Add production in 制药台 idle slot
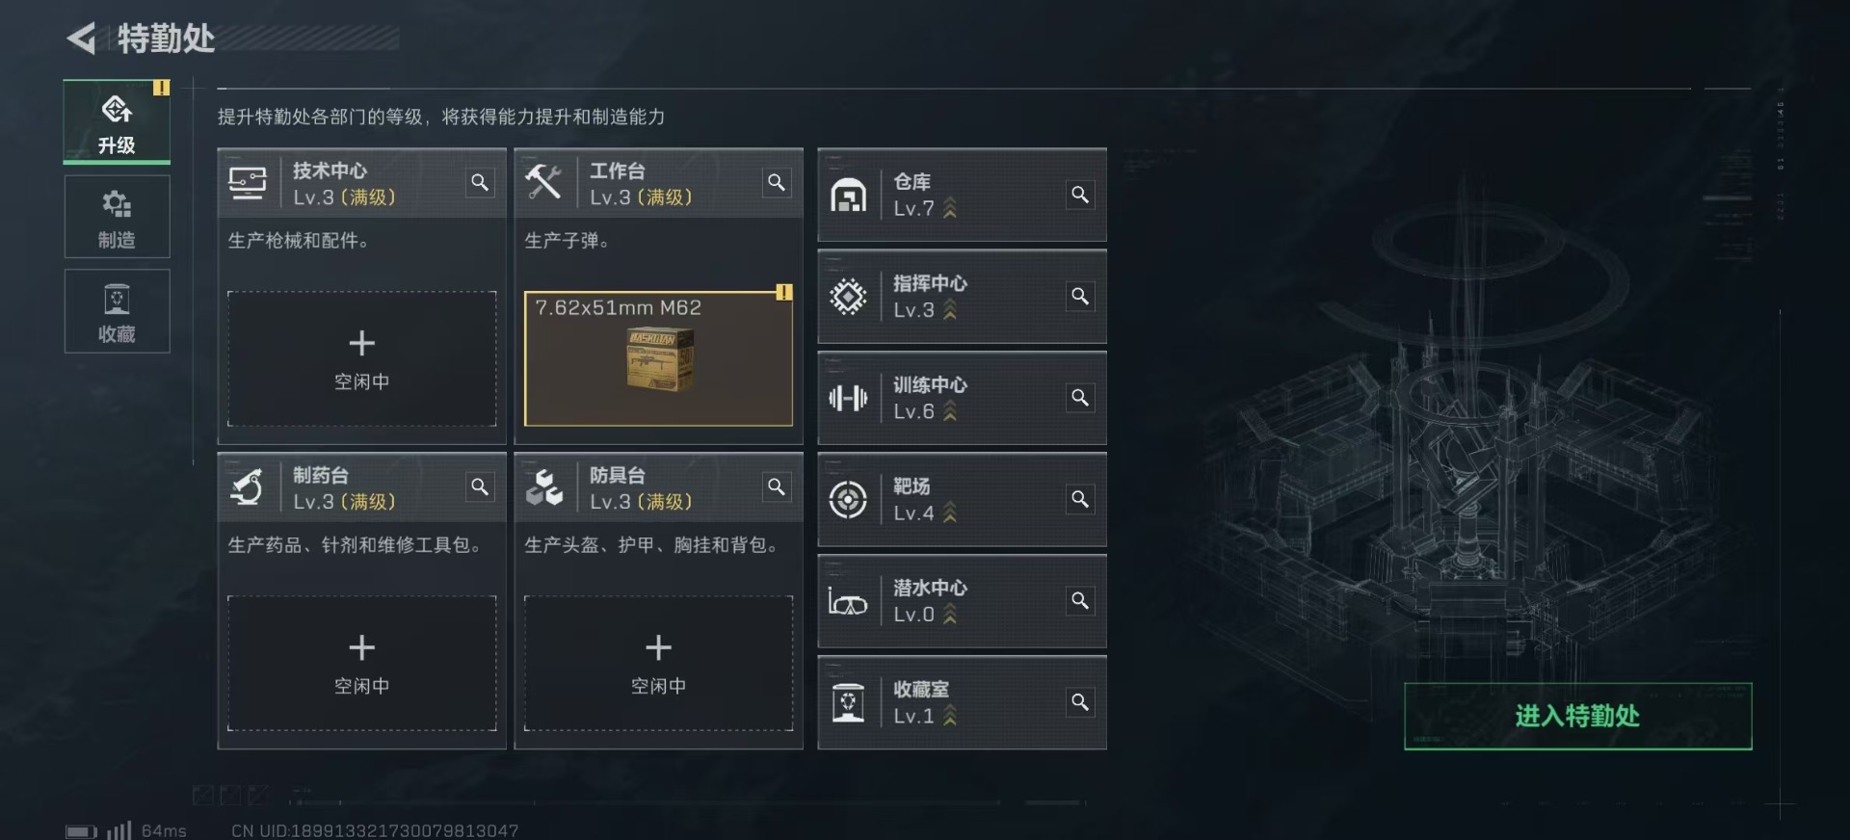 361,663
